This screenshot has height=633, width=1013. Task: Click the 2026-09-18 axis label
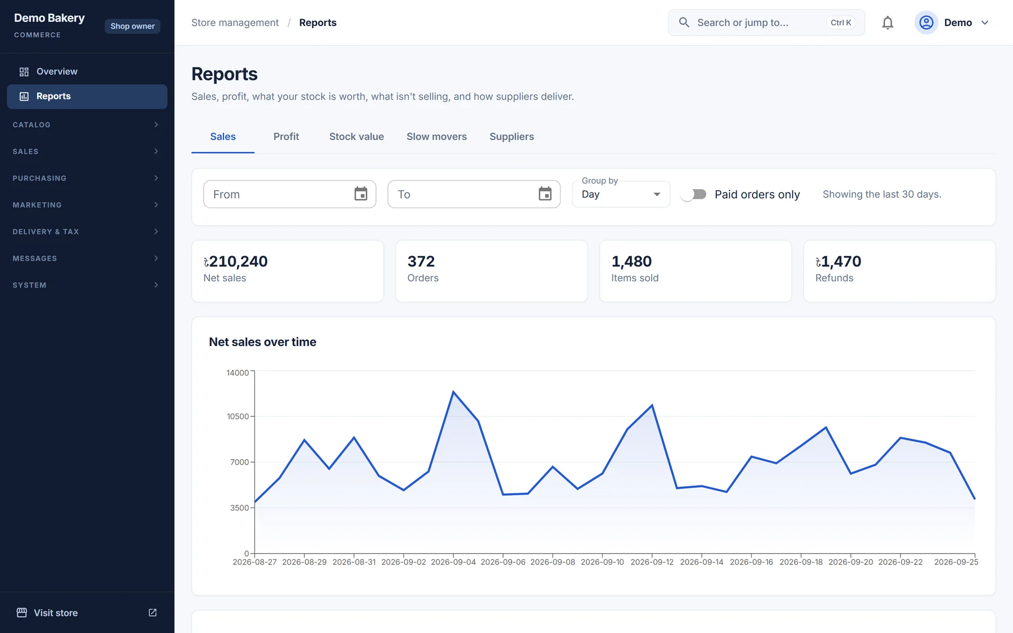[801, 562]
